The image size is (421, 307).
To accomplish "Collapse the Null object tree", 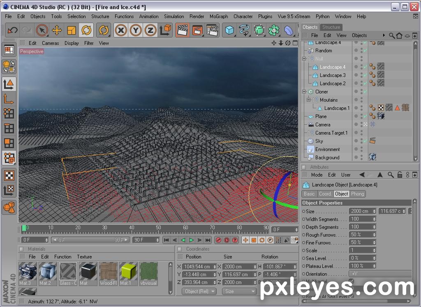I will click(x=304, y=58).
